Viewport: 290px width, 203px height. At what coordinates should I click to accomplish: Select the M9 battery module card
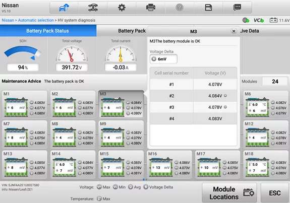[121, 134]
